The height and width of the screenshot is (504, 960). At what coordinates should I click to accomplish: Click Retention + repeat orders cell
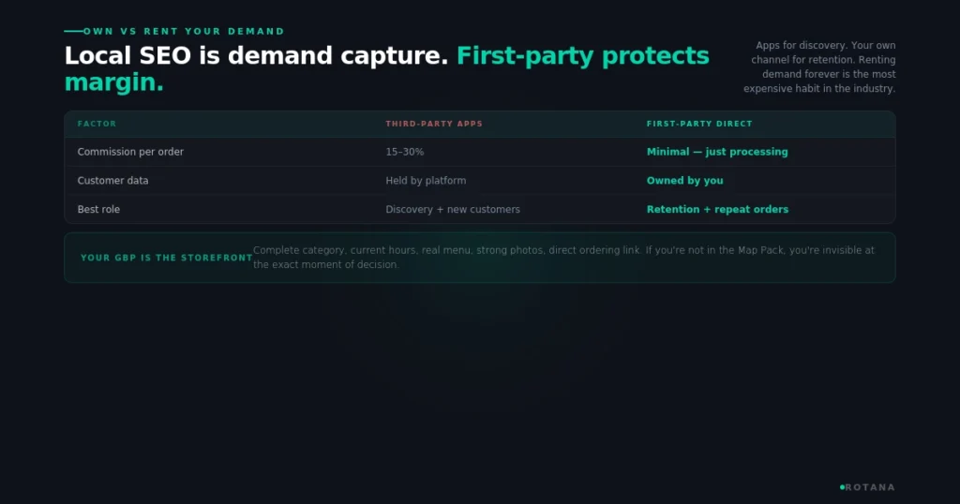[717, 209]
